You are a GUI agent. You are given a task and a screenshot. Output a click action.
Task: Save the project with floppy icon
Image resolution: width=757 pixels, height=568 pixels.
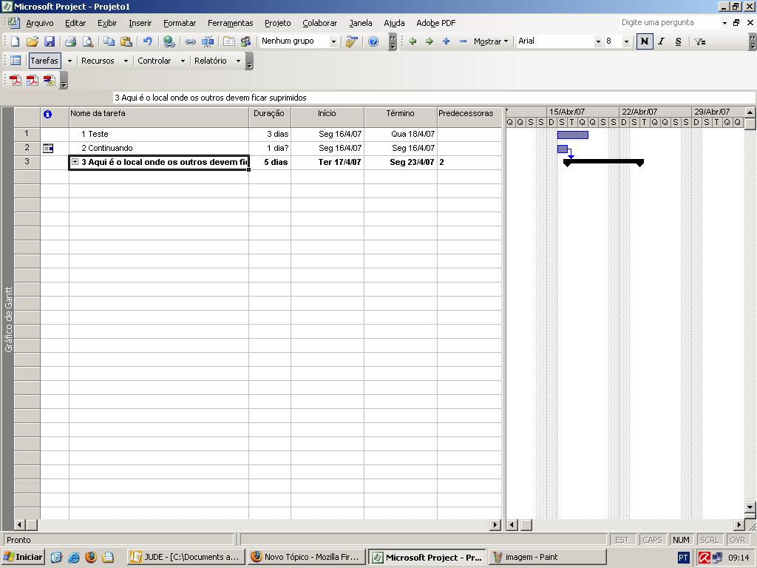pyautogui.click(x=50, y=41)
